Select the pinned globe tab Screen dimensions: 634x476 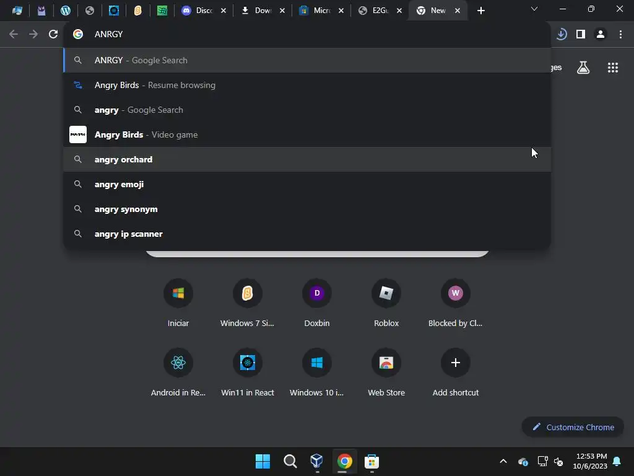pyautogui.click(x=89, y=11)
